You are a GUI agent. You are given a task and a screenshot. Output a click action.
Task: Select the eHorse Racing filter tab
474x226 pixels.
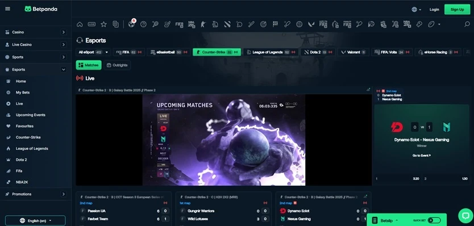click(x=438, y=52)
